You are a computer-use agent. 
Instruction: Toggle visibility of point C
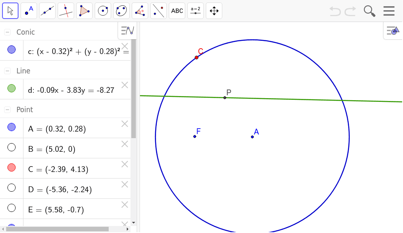coord(12,167)
